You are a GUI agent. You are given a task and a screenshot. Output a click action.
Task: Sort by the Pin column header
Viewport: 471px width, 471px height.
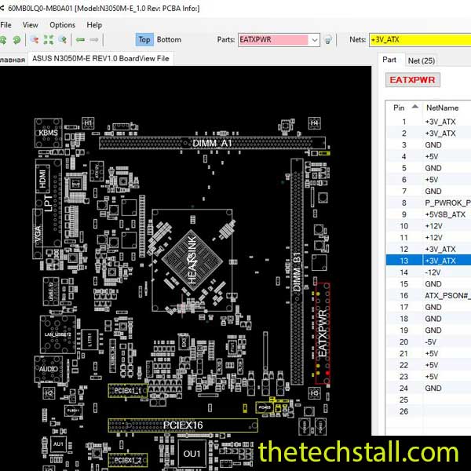(x=403, y=108)
